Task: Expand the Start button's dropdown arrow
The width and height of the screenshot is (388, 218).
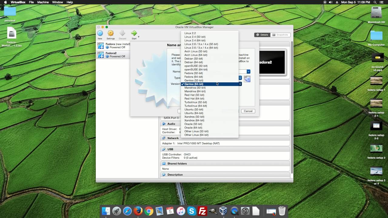Action: coord(139,37)
